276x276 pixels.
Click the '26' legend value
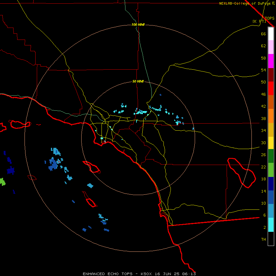pos(263,155)
